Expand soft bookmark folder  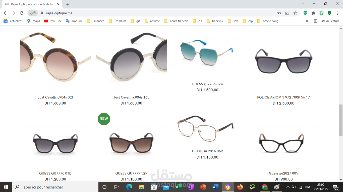point(233,21)
